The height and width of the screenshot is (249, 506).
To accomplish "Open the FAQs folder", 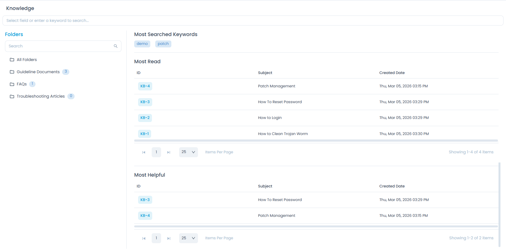I will [22, 84].
